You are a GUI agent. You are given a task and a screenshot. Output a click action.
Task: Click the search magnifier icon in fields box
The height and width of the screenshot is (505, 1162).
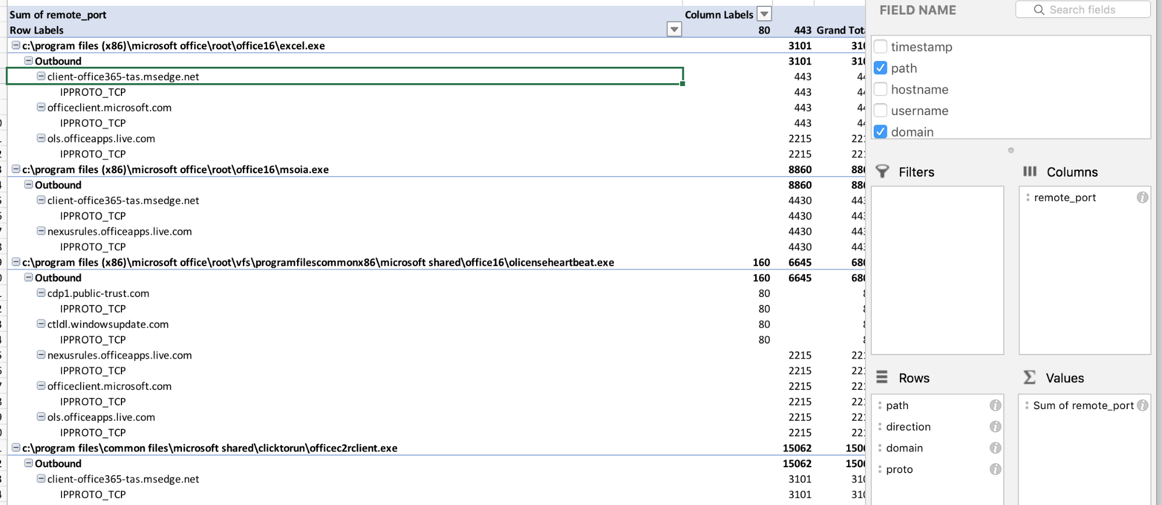pyautogui.click(x=1039, y=10)
